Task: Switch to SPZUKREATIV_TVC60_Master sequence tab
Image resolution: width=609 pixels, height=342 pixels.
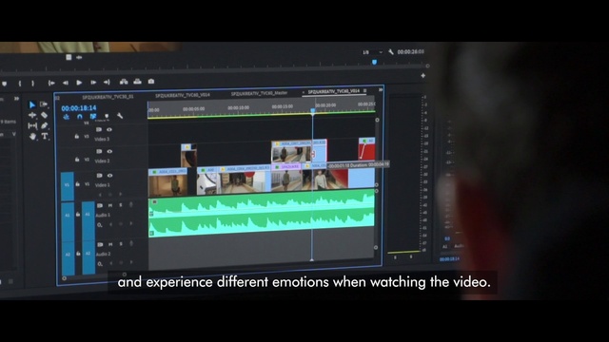Action: 259,93
